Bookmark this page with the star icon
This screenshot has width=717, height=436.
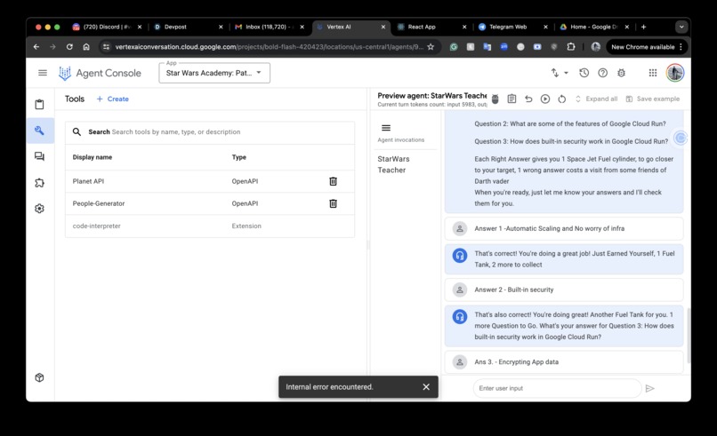[431, 47]
